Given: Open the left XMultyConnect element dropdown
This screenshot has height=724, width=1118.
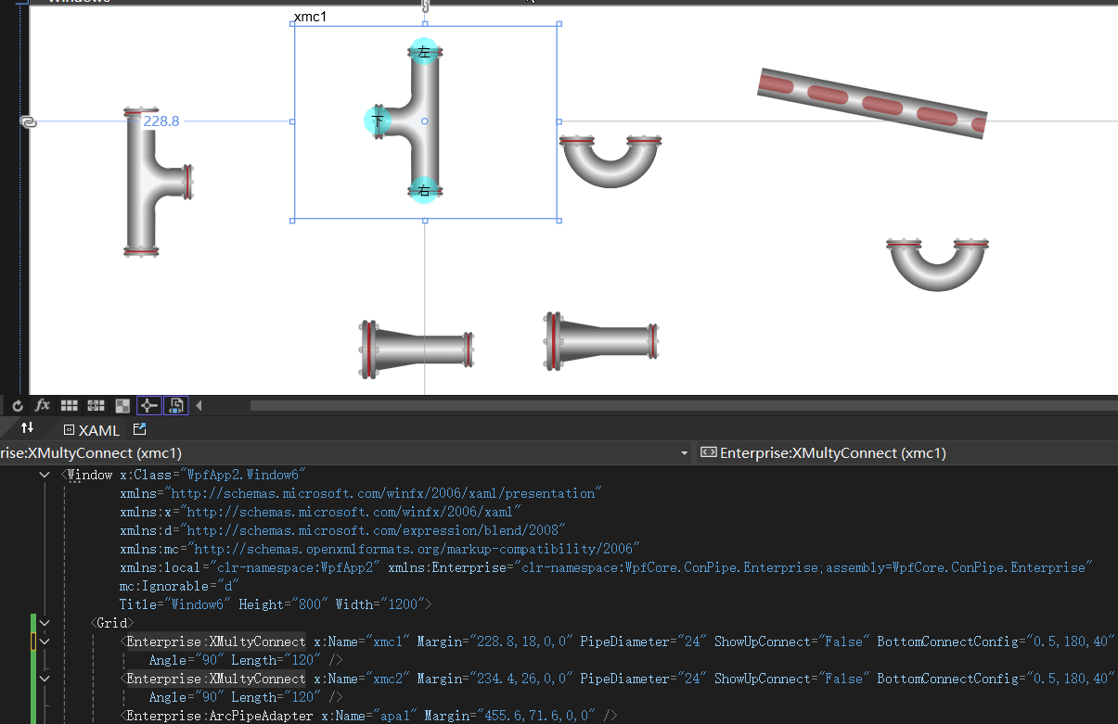Looking at the screenshot, I should (685, 452).
